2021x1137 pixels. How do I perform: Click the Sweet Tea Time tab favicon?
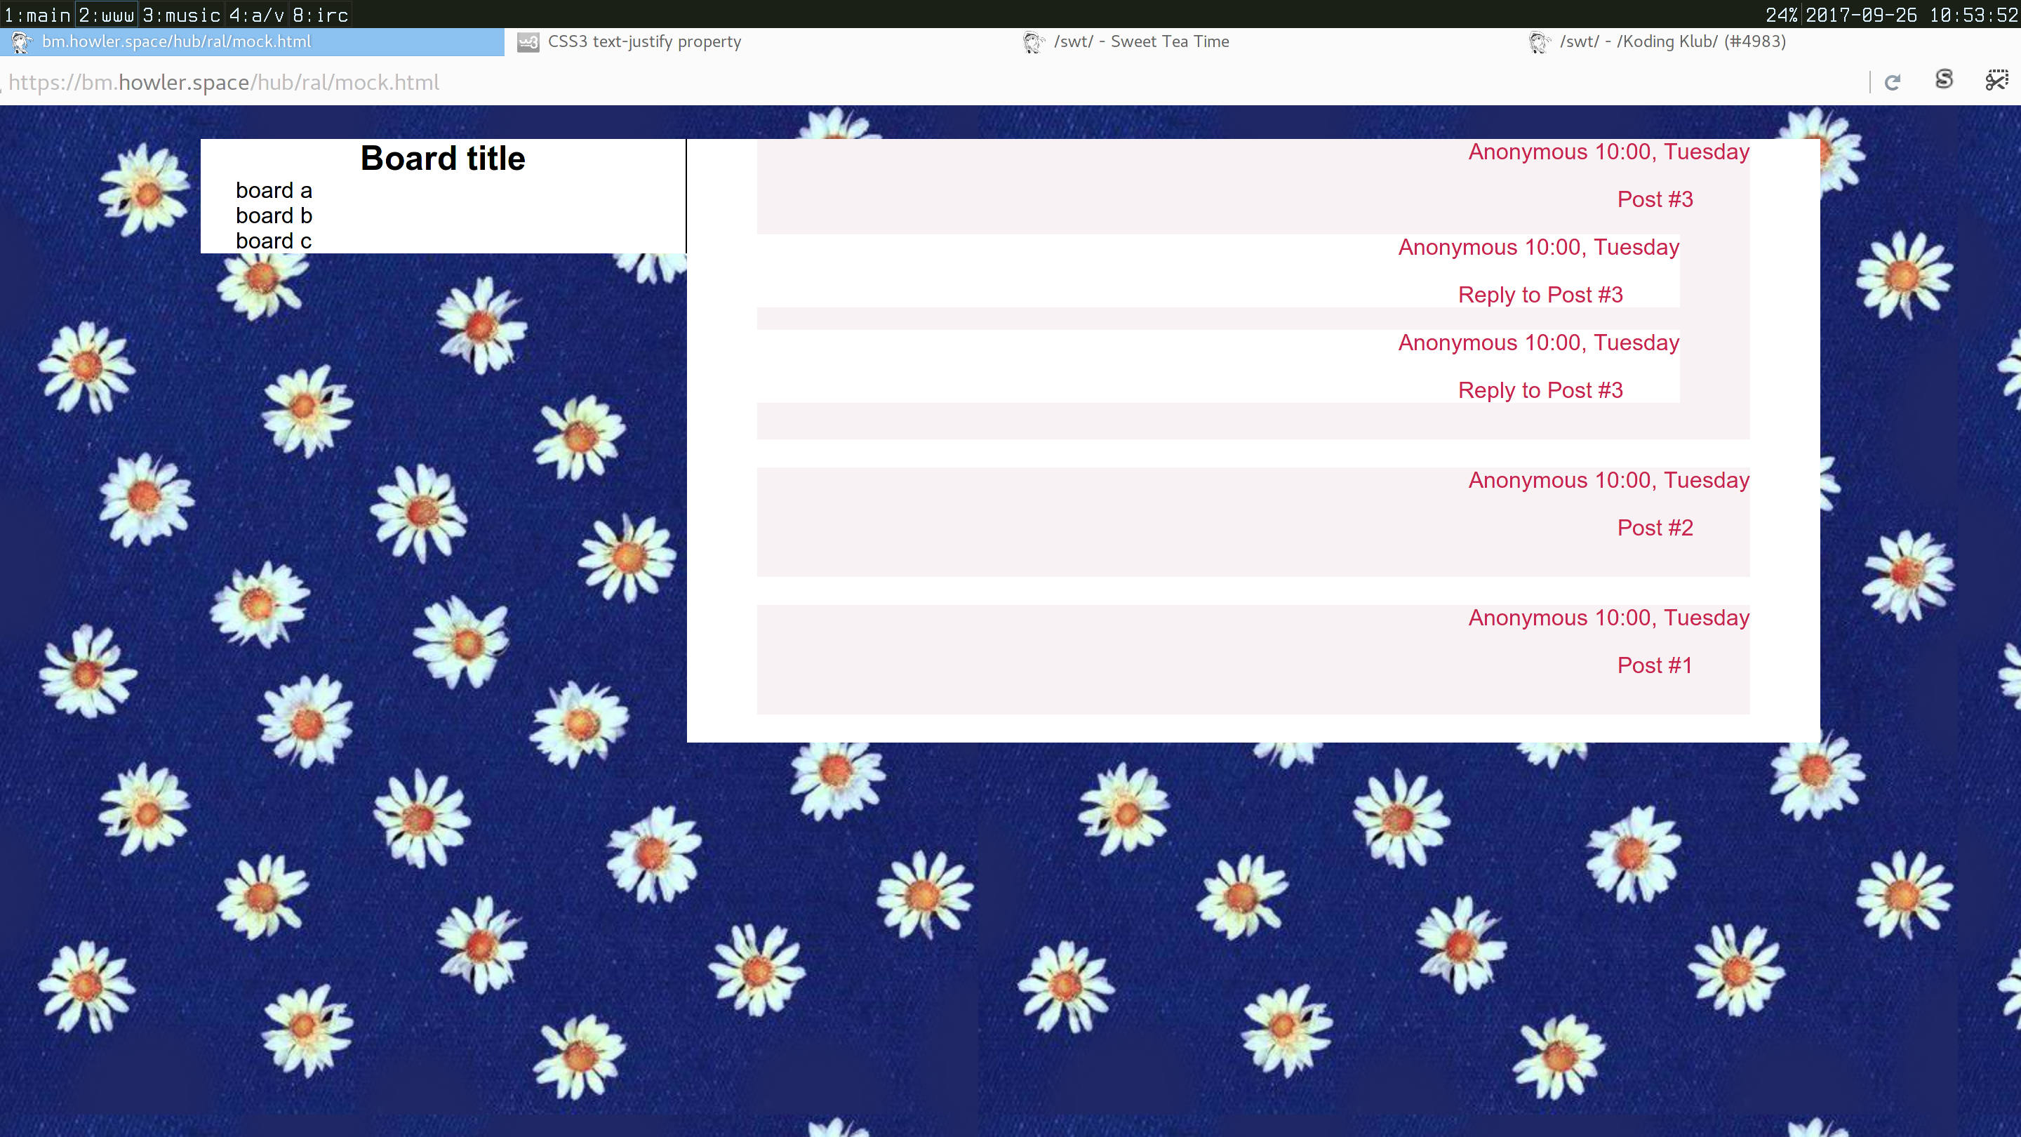(1033, 42)
